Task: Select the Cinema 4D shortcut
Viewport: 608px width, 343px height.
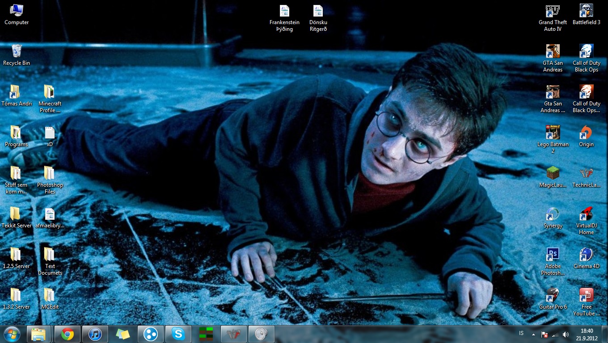Action: point(586,259)
